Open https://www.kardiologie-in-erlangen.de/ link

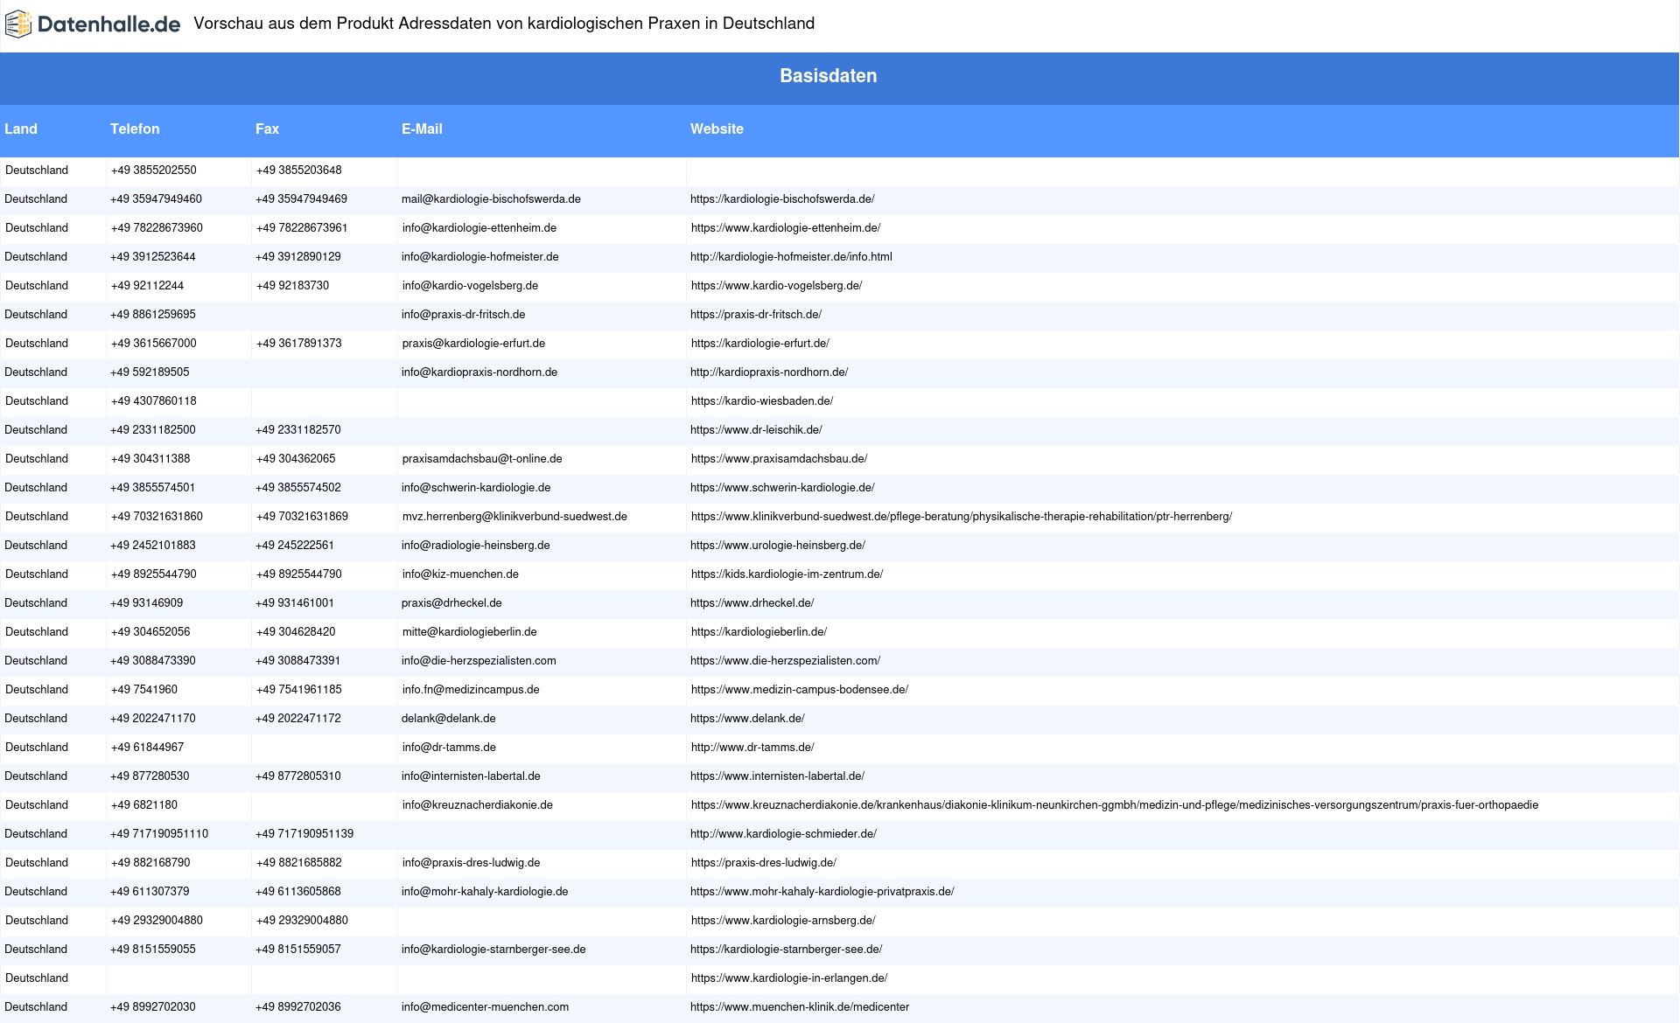pos(789,978)
